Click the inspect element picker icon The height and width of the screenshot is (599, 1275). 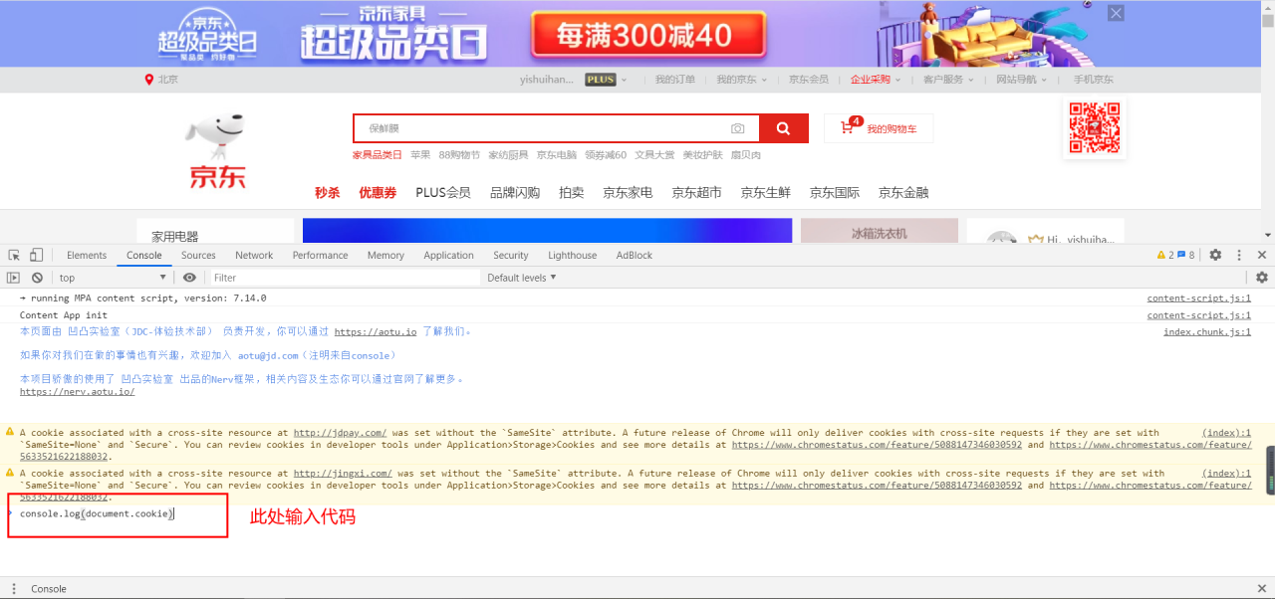tap(15, 256)
